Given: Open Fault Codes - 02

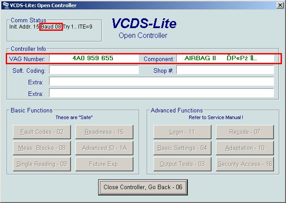Looking at the screenshot, I should 42,132.
